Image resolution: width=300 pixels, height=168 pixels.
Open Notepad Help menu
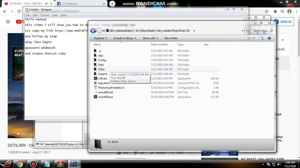[63, 15]
